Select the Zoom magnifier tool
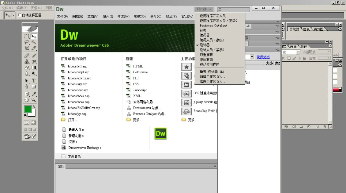346x193 pixels. coord(34,100)
